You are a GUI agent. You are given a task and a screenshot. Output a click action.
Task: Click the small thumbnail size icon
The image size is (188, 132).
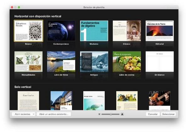[99, 114]
